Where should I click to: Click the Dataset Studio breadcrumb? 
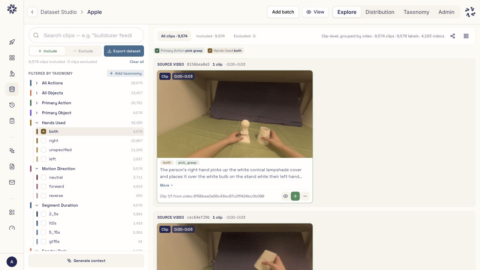tap(58, 12)
